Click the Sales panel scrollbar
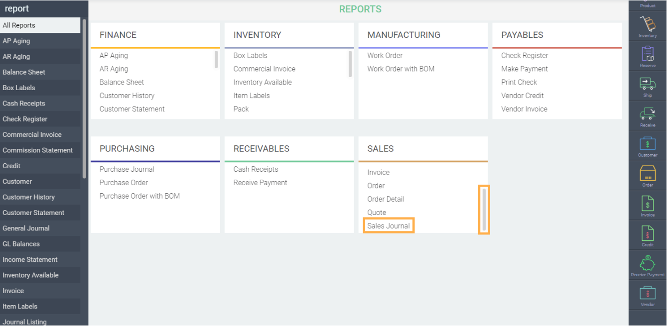Viewport: 667px width, 326px height. click(484, 209)
